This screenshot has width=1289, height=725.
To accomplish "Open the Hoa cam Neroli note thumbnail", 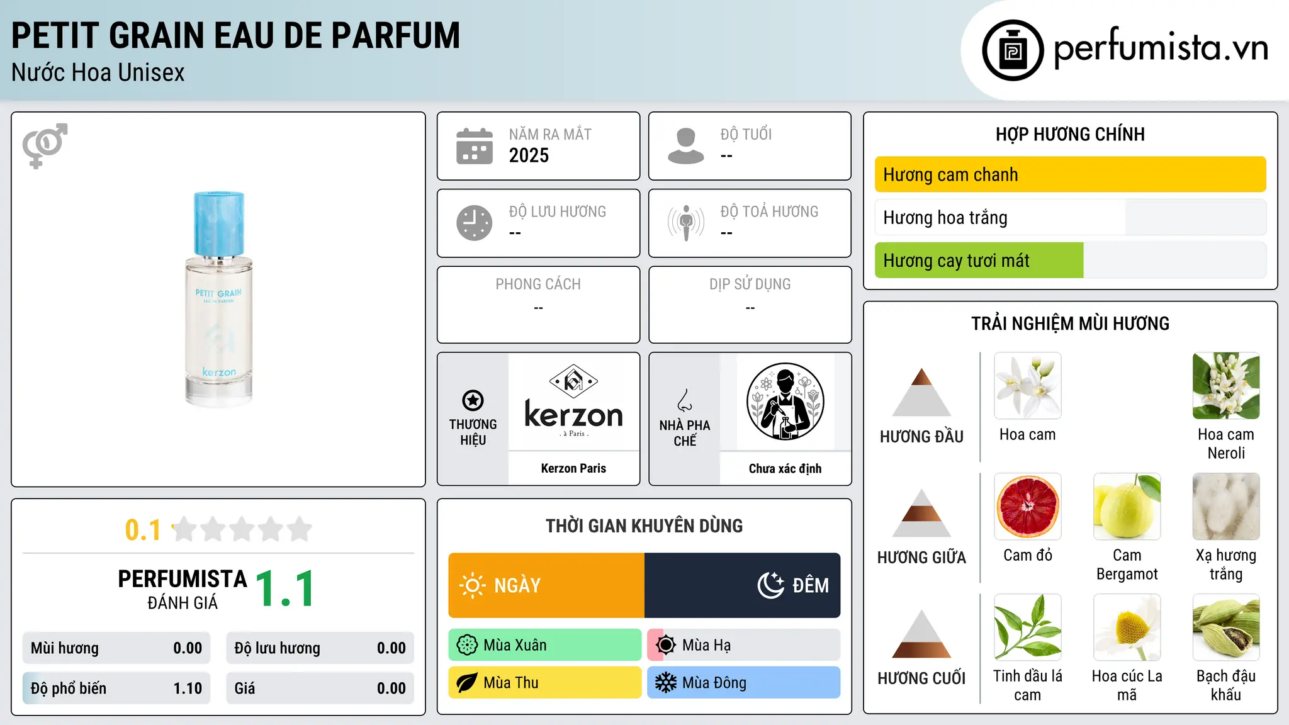I will pos(1226,386).
